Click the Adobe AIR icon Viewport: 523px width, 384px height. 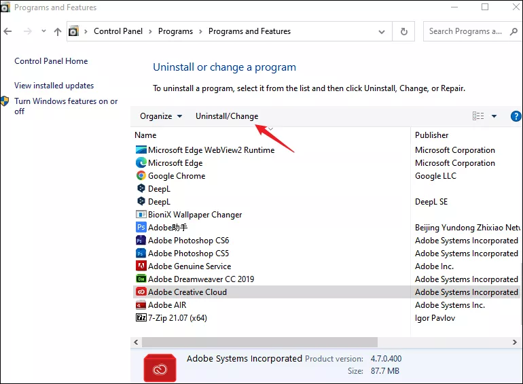(x=141, y=304)
